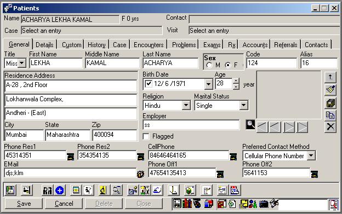Click the red folder icon in the bottom strip
This screenshot has width=342, height=214.
[221, 204]
